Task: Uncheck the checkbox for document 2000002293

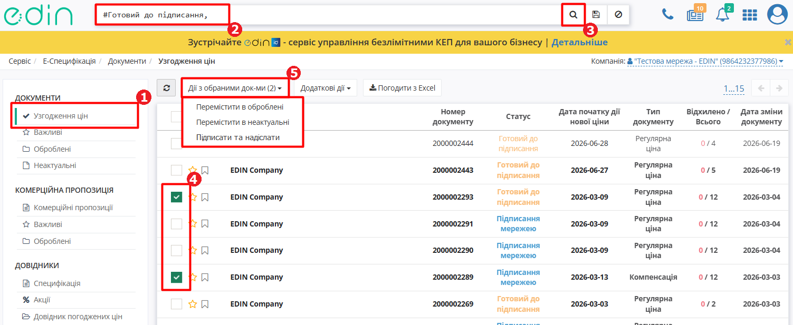Action: coord(176,197)
